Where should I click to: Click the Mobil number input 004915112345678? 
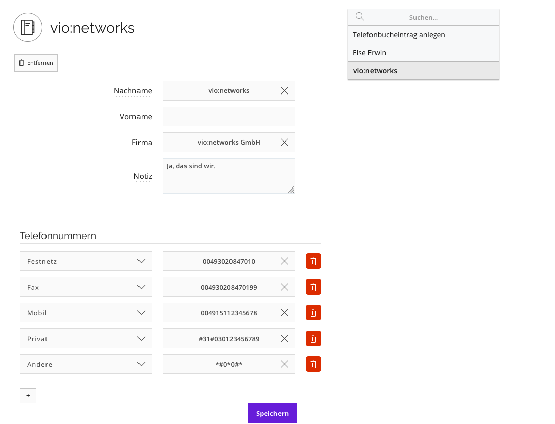pyautogui.click(x=228, y=313)
